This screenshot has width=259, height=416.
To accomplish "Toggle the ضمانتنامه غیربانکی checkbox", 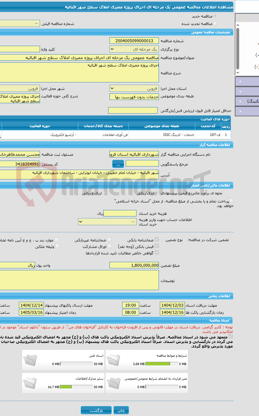I will point(110,240).
